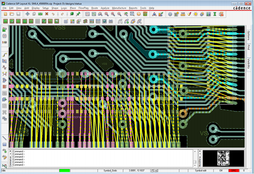Open the Manufacture menu

coord(119,8)
